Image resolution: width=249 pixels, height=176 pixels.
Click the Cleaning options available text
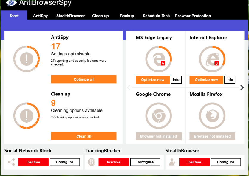click(x=77, y=111)
